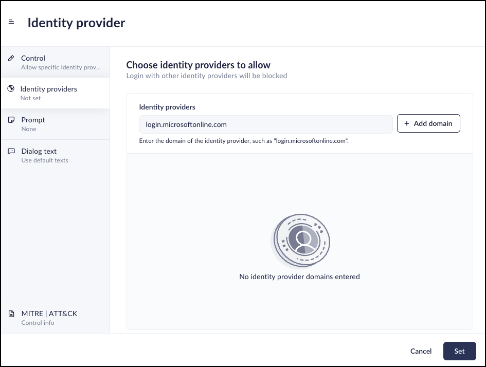
Task: Confirm with the Set button
Action: tap(459, 351)
